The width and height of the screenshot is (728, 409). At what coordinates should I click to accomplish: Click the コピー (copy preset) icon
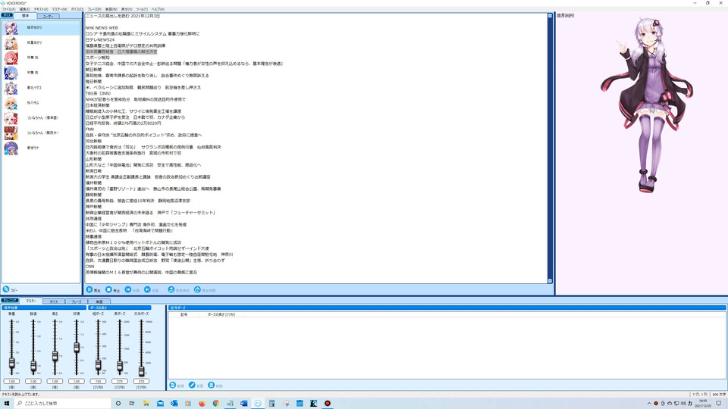click(6, 289)
